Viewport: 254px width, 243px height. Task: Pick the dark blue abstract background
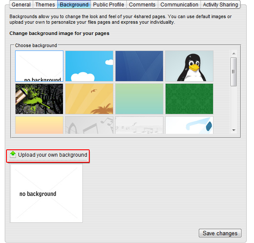139,66
